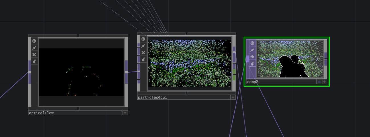The image size is (370, 137).
Task: Click the X cooking flag on particlesGpu1
Action: [x=143, y=52]
